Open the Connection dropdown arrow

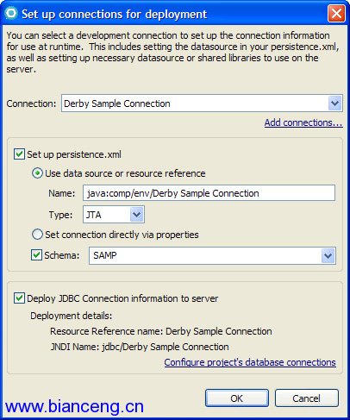[334, 103]
